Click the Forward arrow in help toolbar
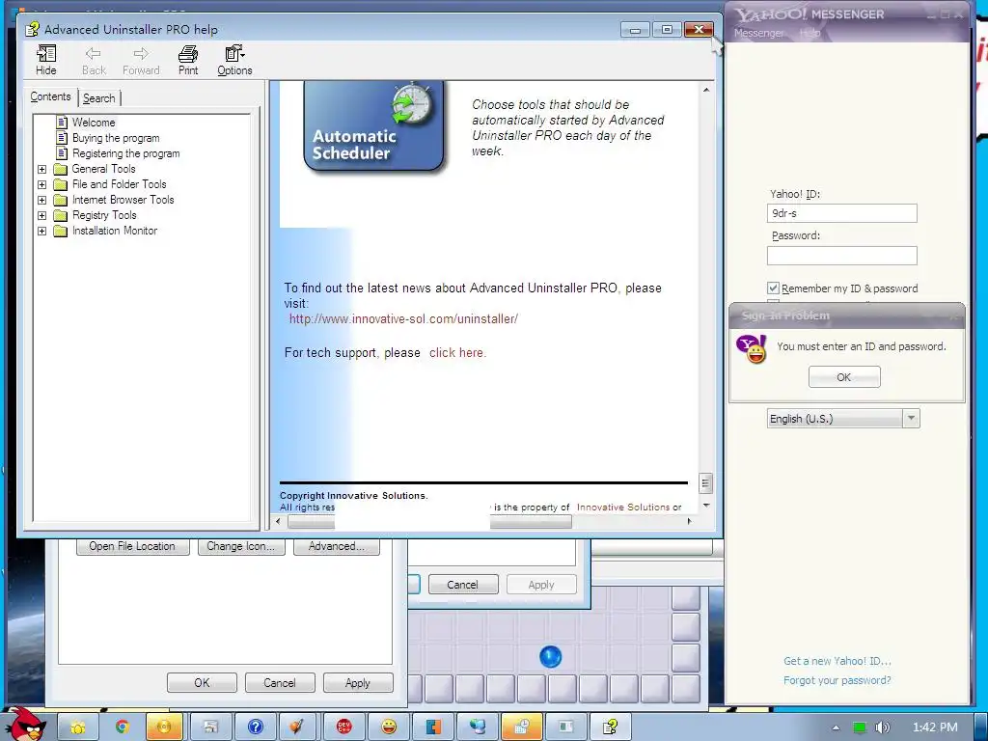This screenshot has height=741, width=988. [141, 61]
